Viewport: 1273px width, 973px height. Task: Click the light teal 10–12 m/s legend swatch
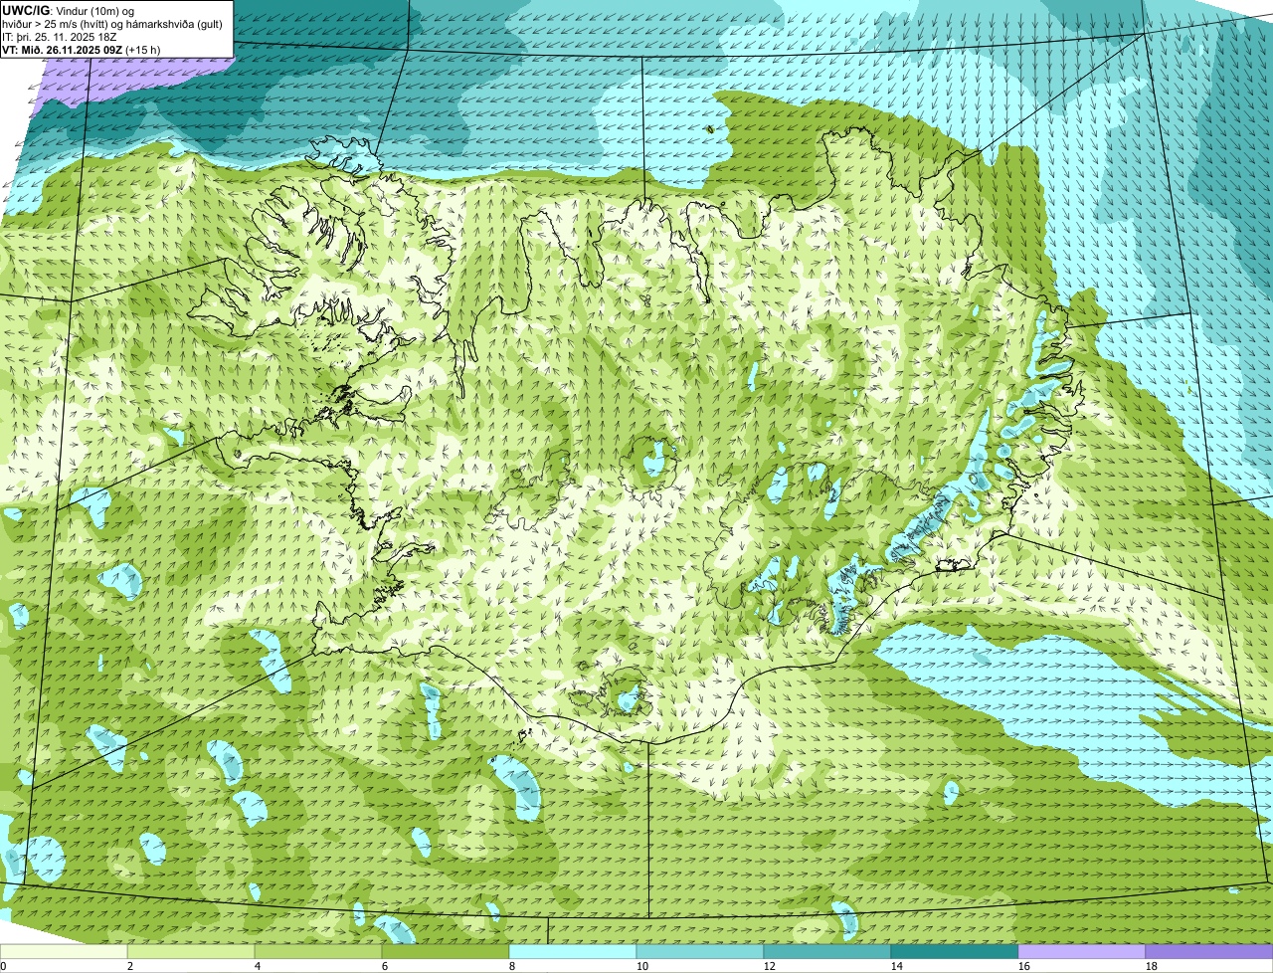pos(700,951)
